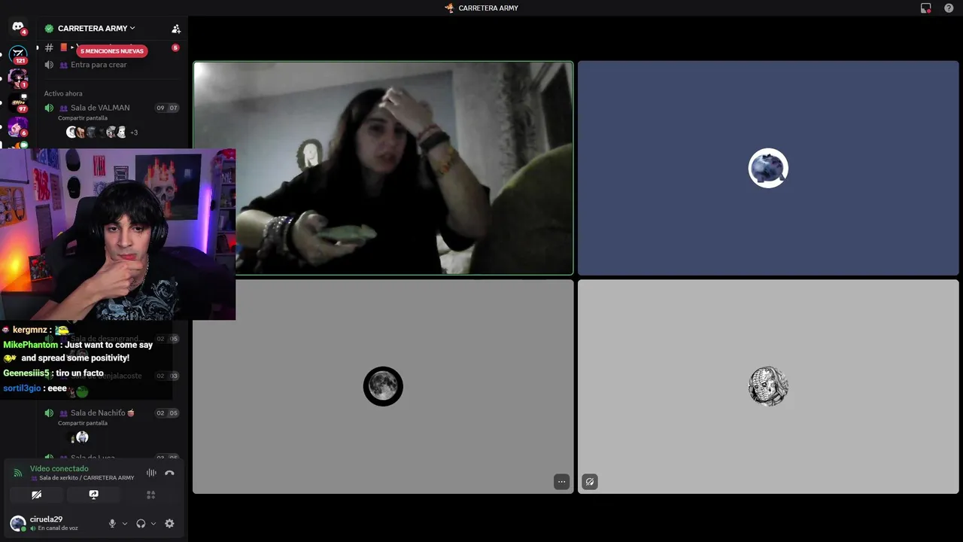Click the 09 07 user count on VALMAN room

click(x=167, y=108)
